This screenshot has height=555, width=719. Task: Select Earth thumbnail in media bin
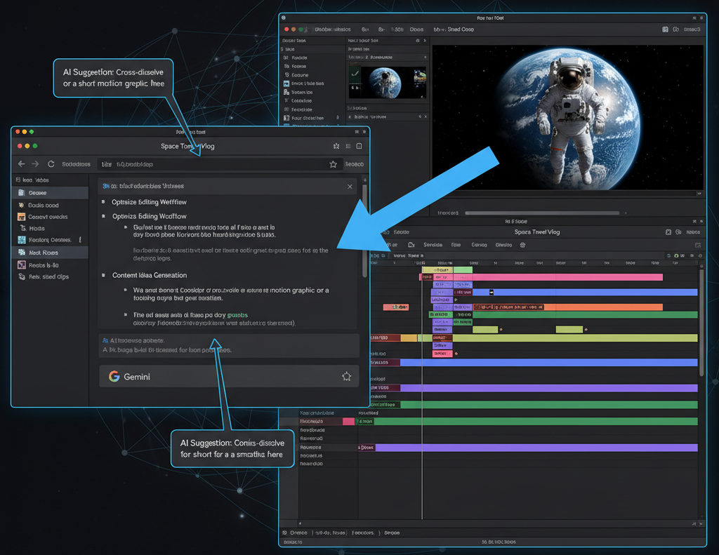pyautogui.click(x=384, y=83)
